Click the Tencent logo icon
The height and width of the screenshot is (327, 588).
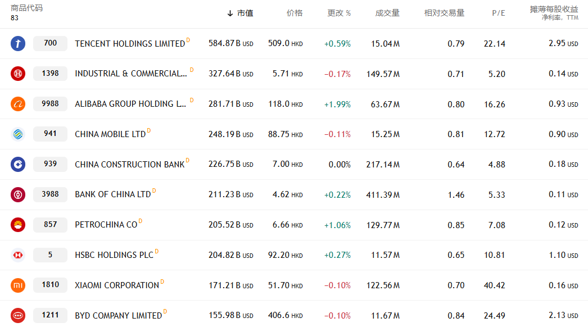click(x=17, y=43)
